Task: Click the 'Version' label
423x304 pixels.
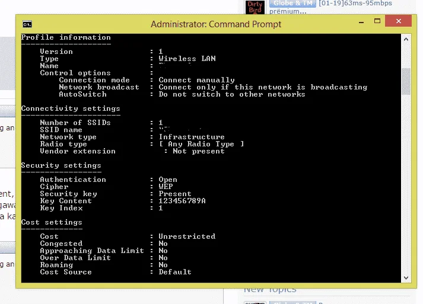Action: tap(56, 52)
